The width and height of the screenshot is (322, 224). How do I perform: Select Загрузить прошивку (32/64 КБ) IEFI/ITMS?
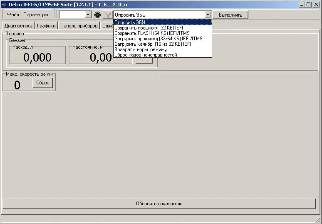pos(163,39)
